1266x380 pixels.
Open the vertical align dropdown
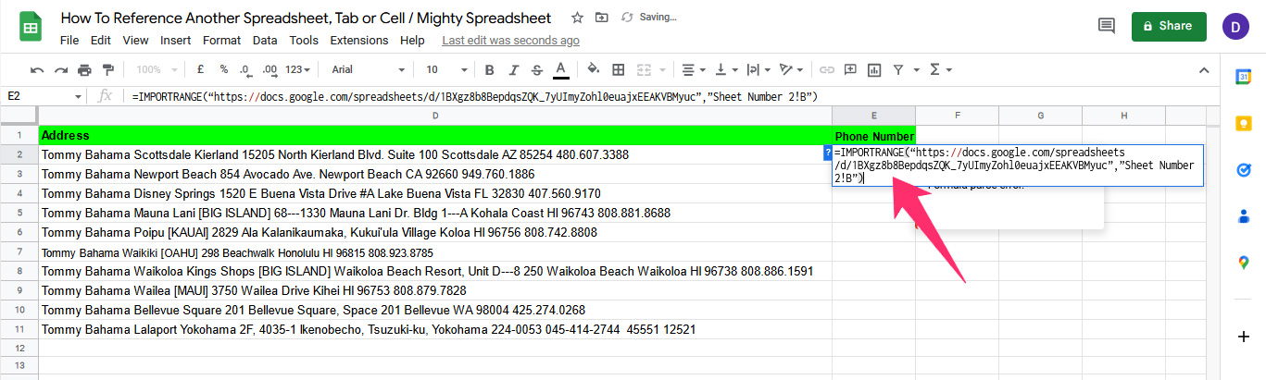pyautogui.click(x=727, y=69)
